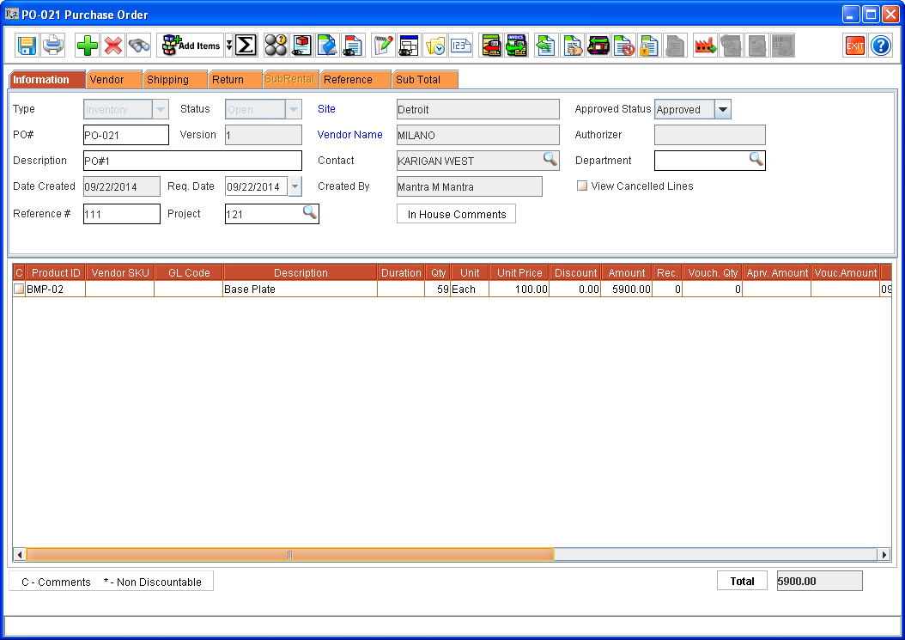Viewport: 905px width, 640px height.
Task: Click the Sigma totals icon
Action: click(248, 45)
